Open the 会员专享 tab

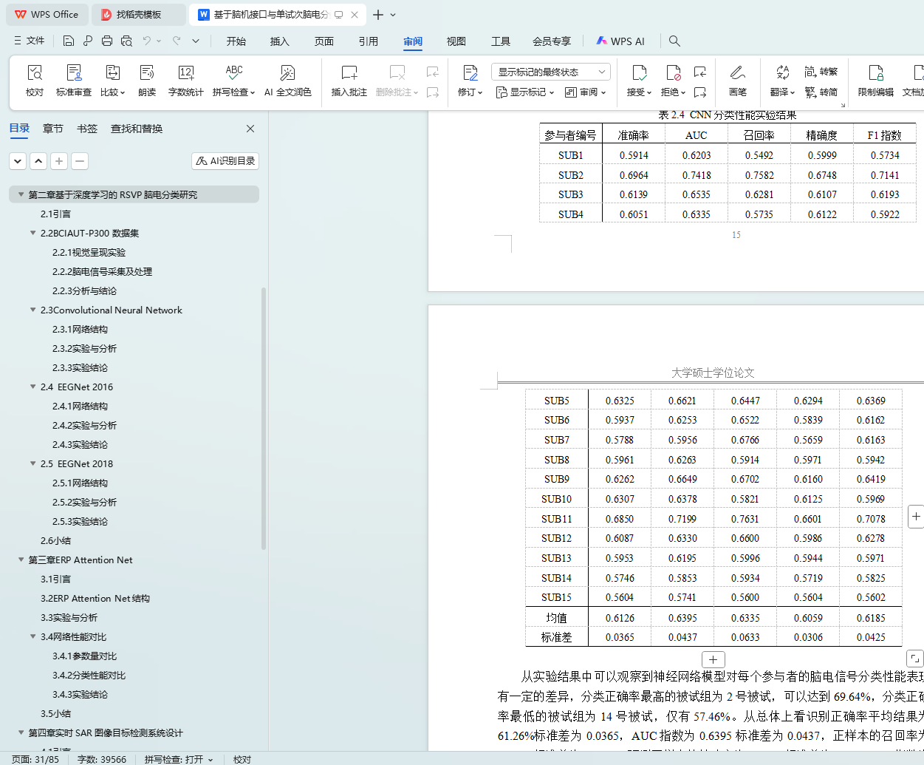point(552,41)
